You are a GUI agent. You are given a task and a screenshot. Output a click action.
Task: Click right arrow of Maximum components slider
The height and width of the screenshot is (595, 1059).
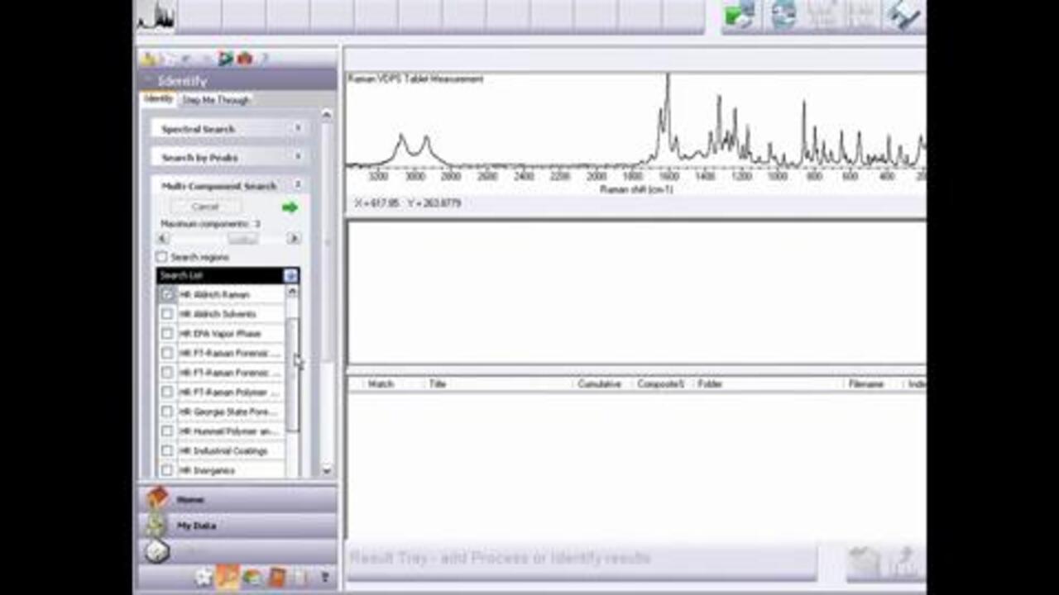(x=294, y=239)
